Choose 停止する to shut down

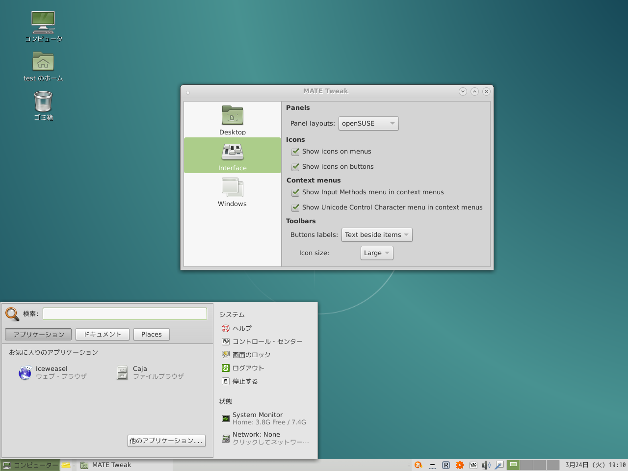(240, 381)
